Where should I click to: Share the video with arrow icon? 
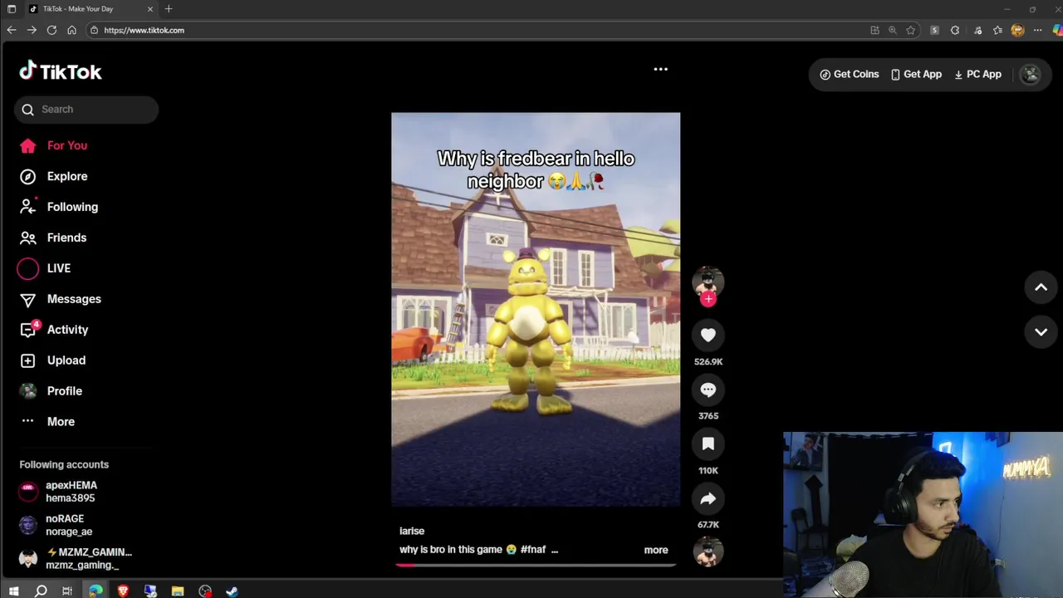(x=708, y=499)
